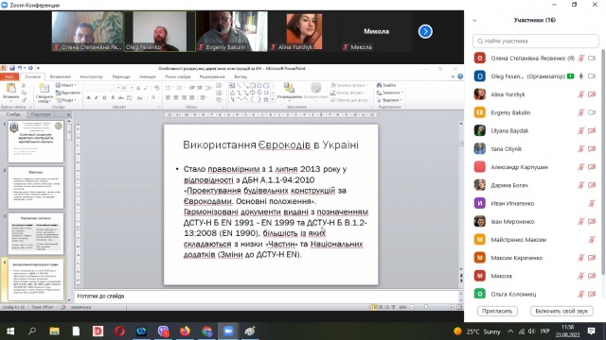Click participants list vertical scrollbar

coord(603,161)
